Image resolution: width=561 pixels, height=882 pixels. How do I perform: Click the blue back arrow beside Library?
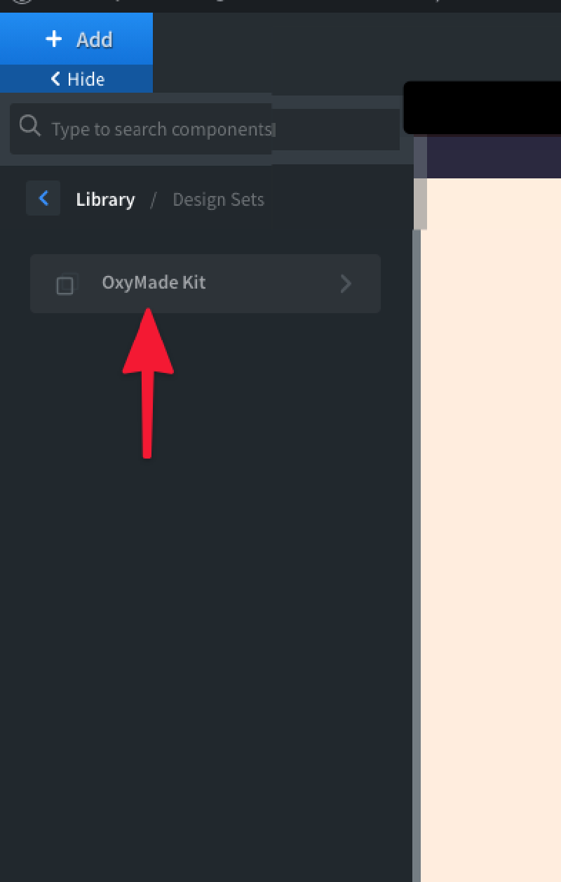coord(43,199)
